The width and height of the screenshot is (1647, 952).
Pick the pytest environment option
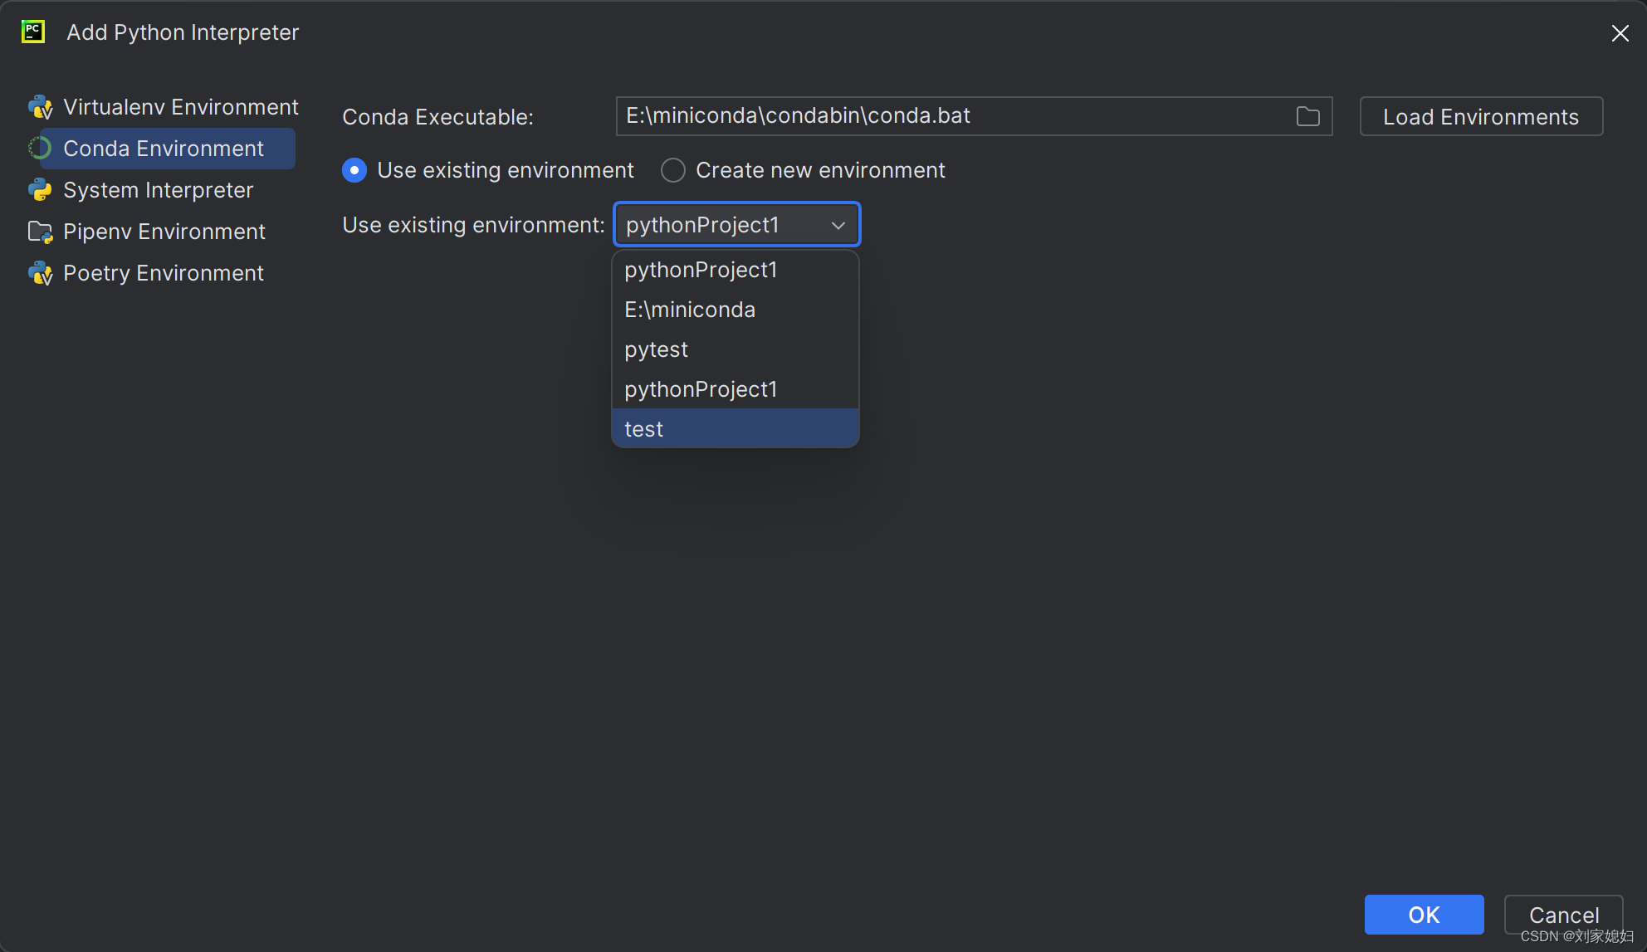point(656,349)
